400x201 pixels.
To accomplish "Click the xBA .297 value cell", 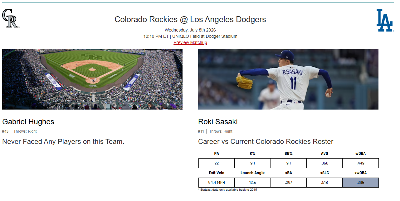I will 289,183.
